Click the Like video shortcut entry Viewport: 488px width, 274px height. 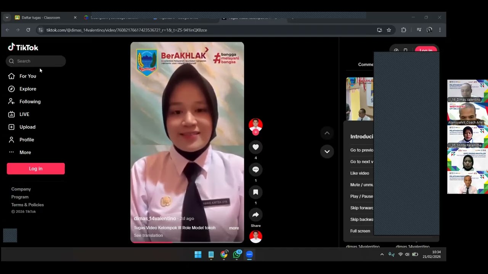tap(360, 173)
